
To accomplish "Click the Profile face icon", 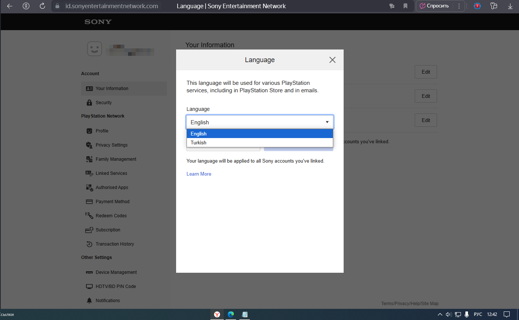I will click(89, 131).
